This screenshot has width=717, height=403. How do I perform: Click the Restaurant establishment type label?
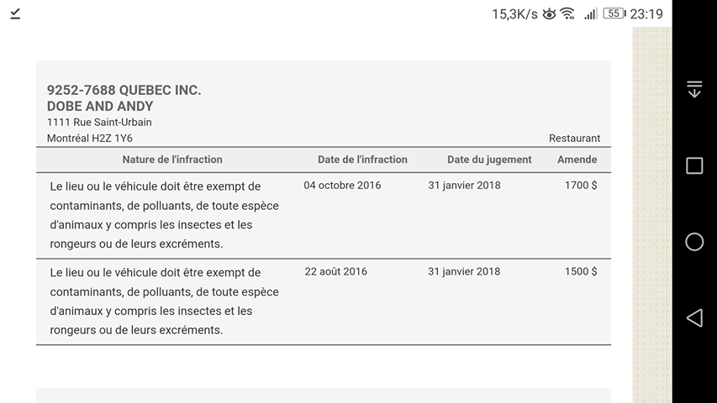coord(574,139)
